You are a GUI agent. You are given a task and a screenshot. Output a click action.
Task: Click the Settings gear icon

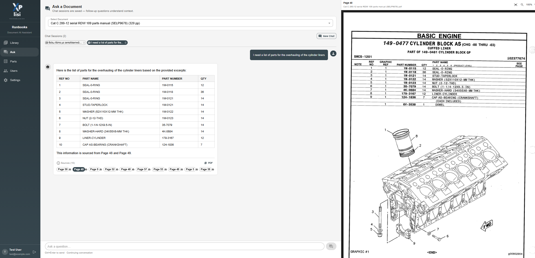pos(6,80)
